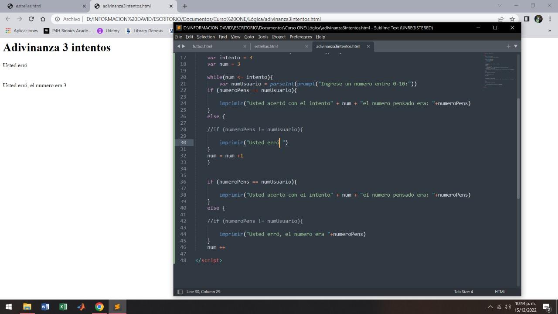Open Chrome profile avatar
Screen dimensions: 558x314
(x=538, y=19)
